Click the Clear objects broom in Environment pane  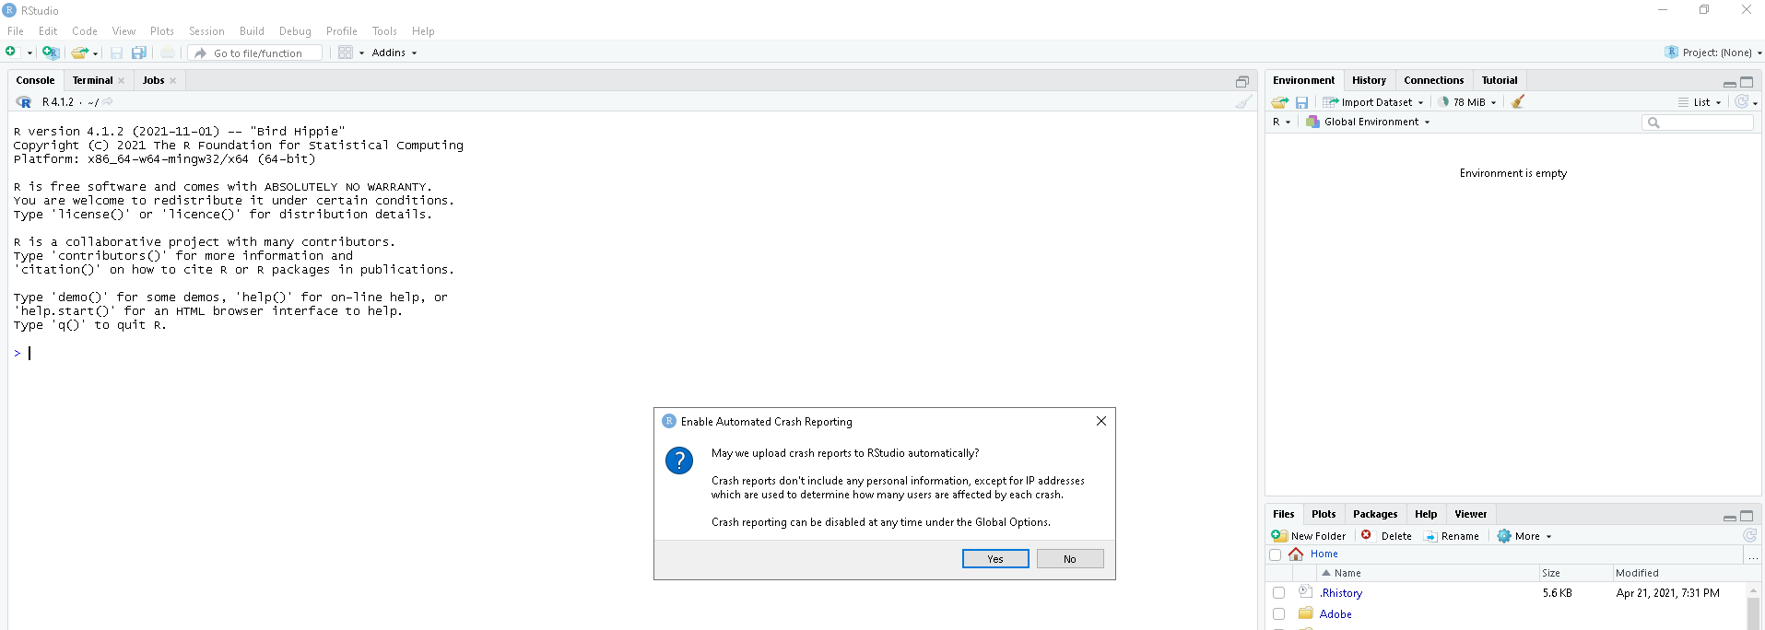[x=1518, y=102]
